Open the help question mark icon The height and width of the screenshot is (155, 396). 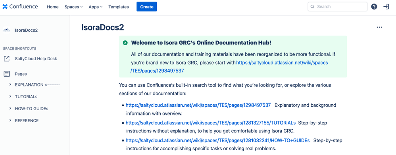click(374, 7)
